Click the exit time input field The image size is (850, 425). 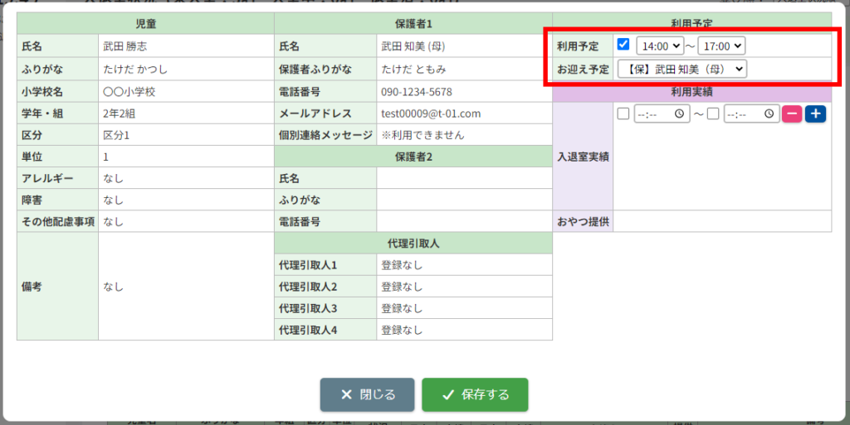coord(751,114)
